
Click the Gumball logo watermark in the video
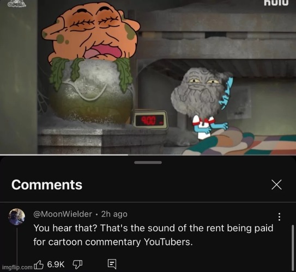click(17, 4)
